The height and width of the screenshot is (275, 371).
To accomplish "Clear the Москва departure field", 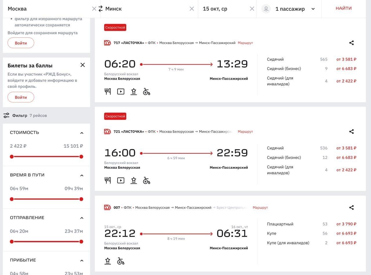I will click(x=94, y=9).
